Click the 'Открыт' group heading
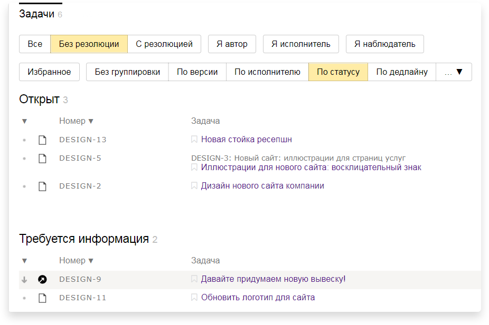Viewport: 489px width, 325px height. point(39,99)
